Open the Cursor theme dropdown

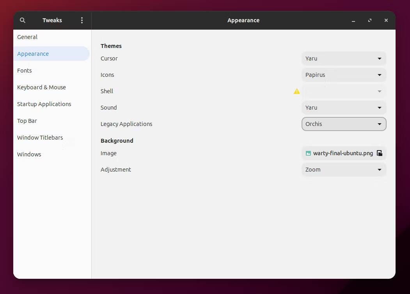point(344,58)
